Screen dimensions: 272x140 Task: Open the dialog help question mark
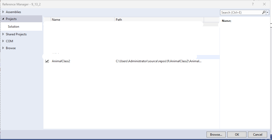253,4
